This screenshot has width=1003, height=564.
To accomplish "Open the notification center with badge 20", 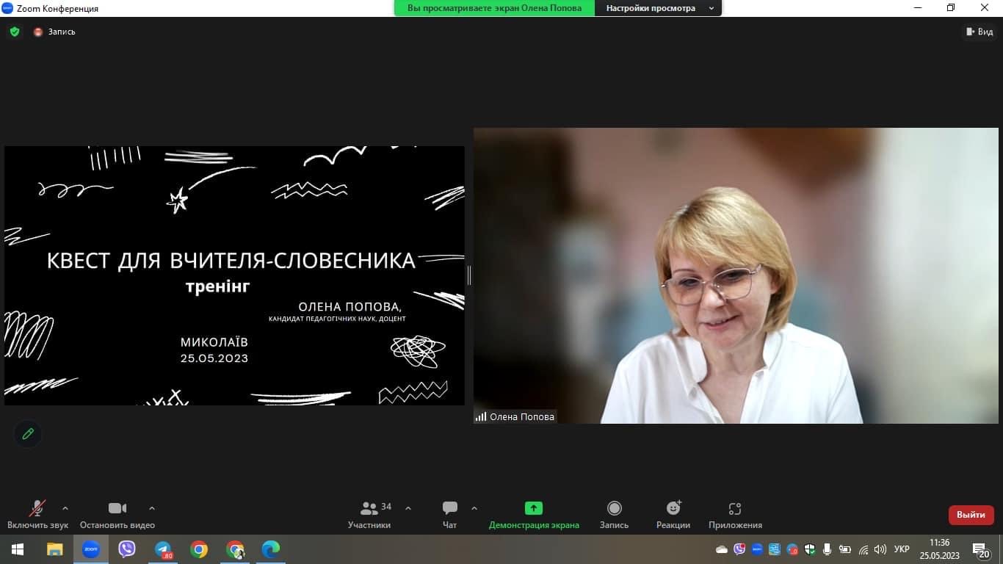I will pos(981,550).
